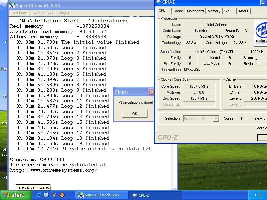The image size is (267, 200).
Task: Click the 'Loop 1 finished' line
Action: pyautogui.click(x=61, y=47)
